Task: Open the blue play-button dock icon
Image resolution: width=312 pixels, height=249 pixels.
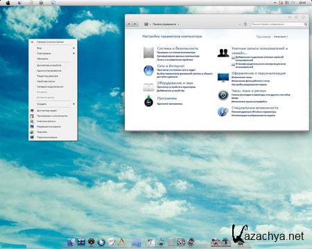Action: pyautogui.click(x=101, y=242)
